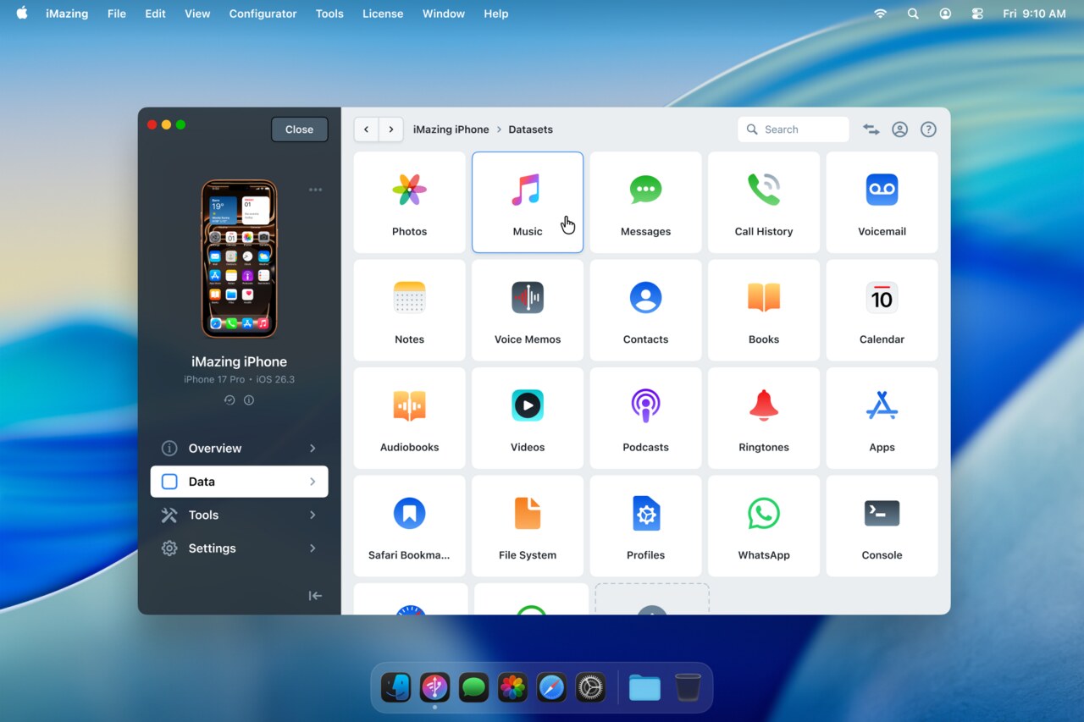Click the iPhone device preview image
1084x722 pixels.
coord(239,258)
